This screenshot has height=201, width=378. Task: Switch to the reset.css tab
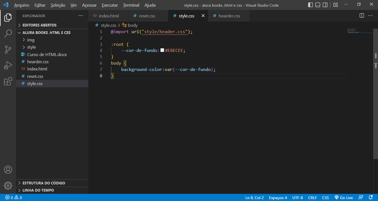[148, 16]
